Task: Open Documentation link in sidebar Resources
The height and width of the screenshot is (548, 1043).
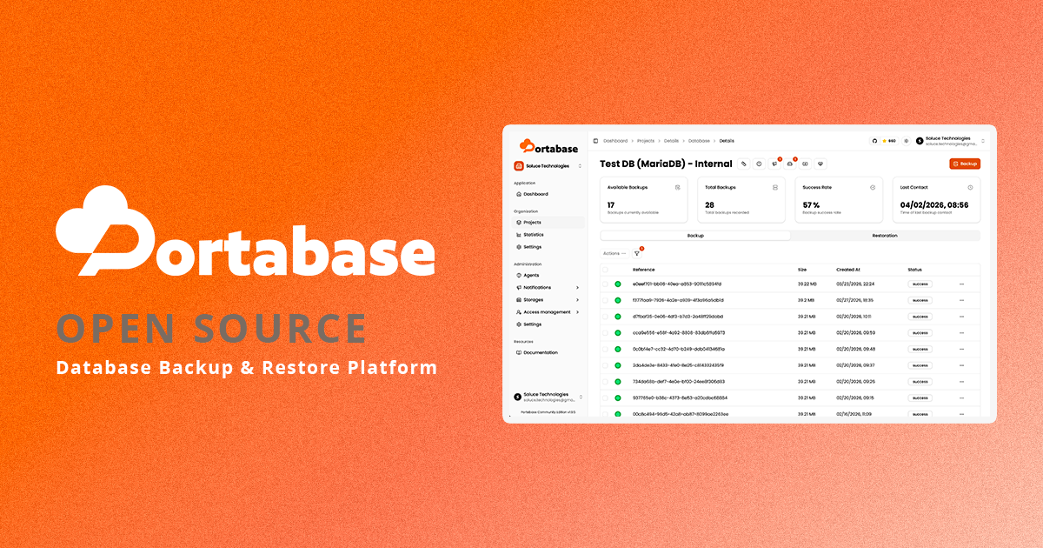Action: click(x=548, y=352)
